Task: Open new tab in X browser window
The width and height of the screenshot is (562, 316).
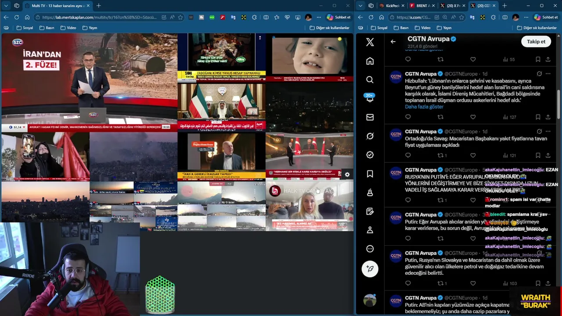Action: coord(504,6)
